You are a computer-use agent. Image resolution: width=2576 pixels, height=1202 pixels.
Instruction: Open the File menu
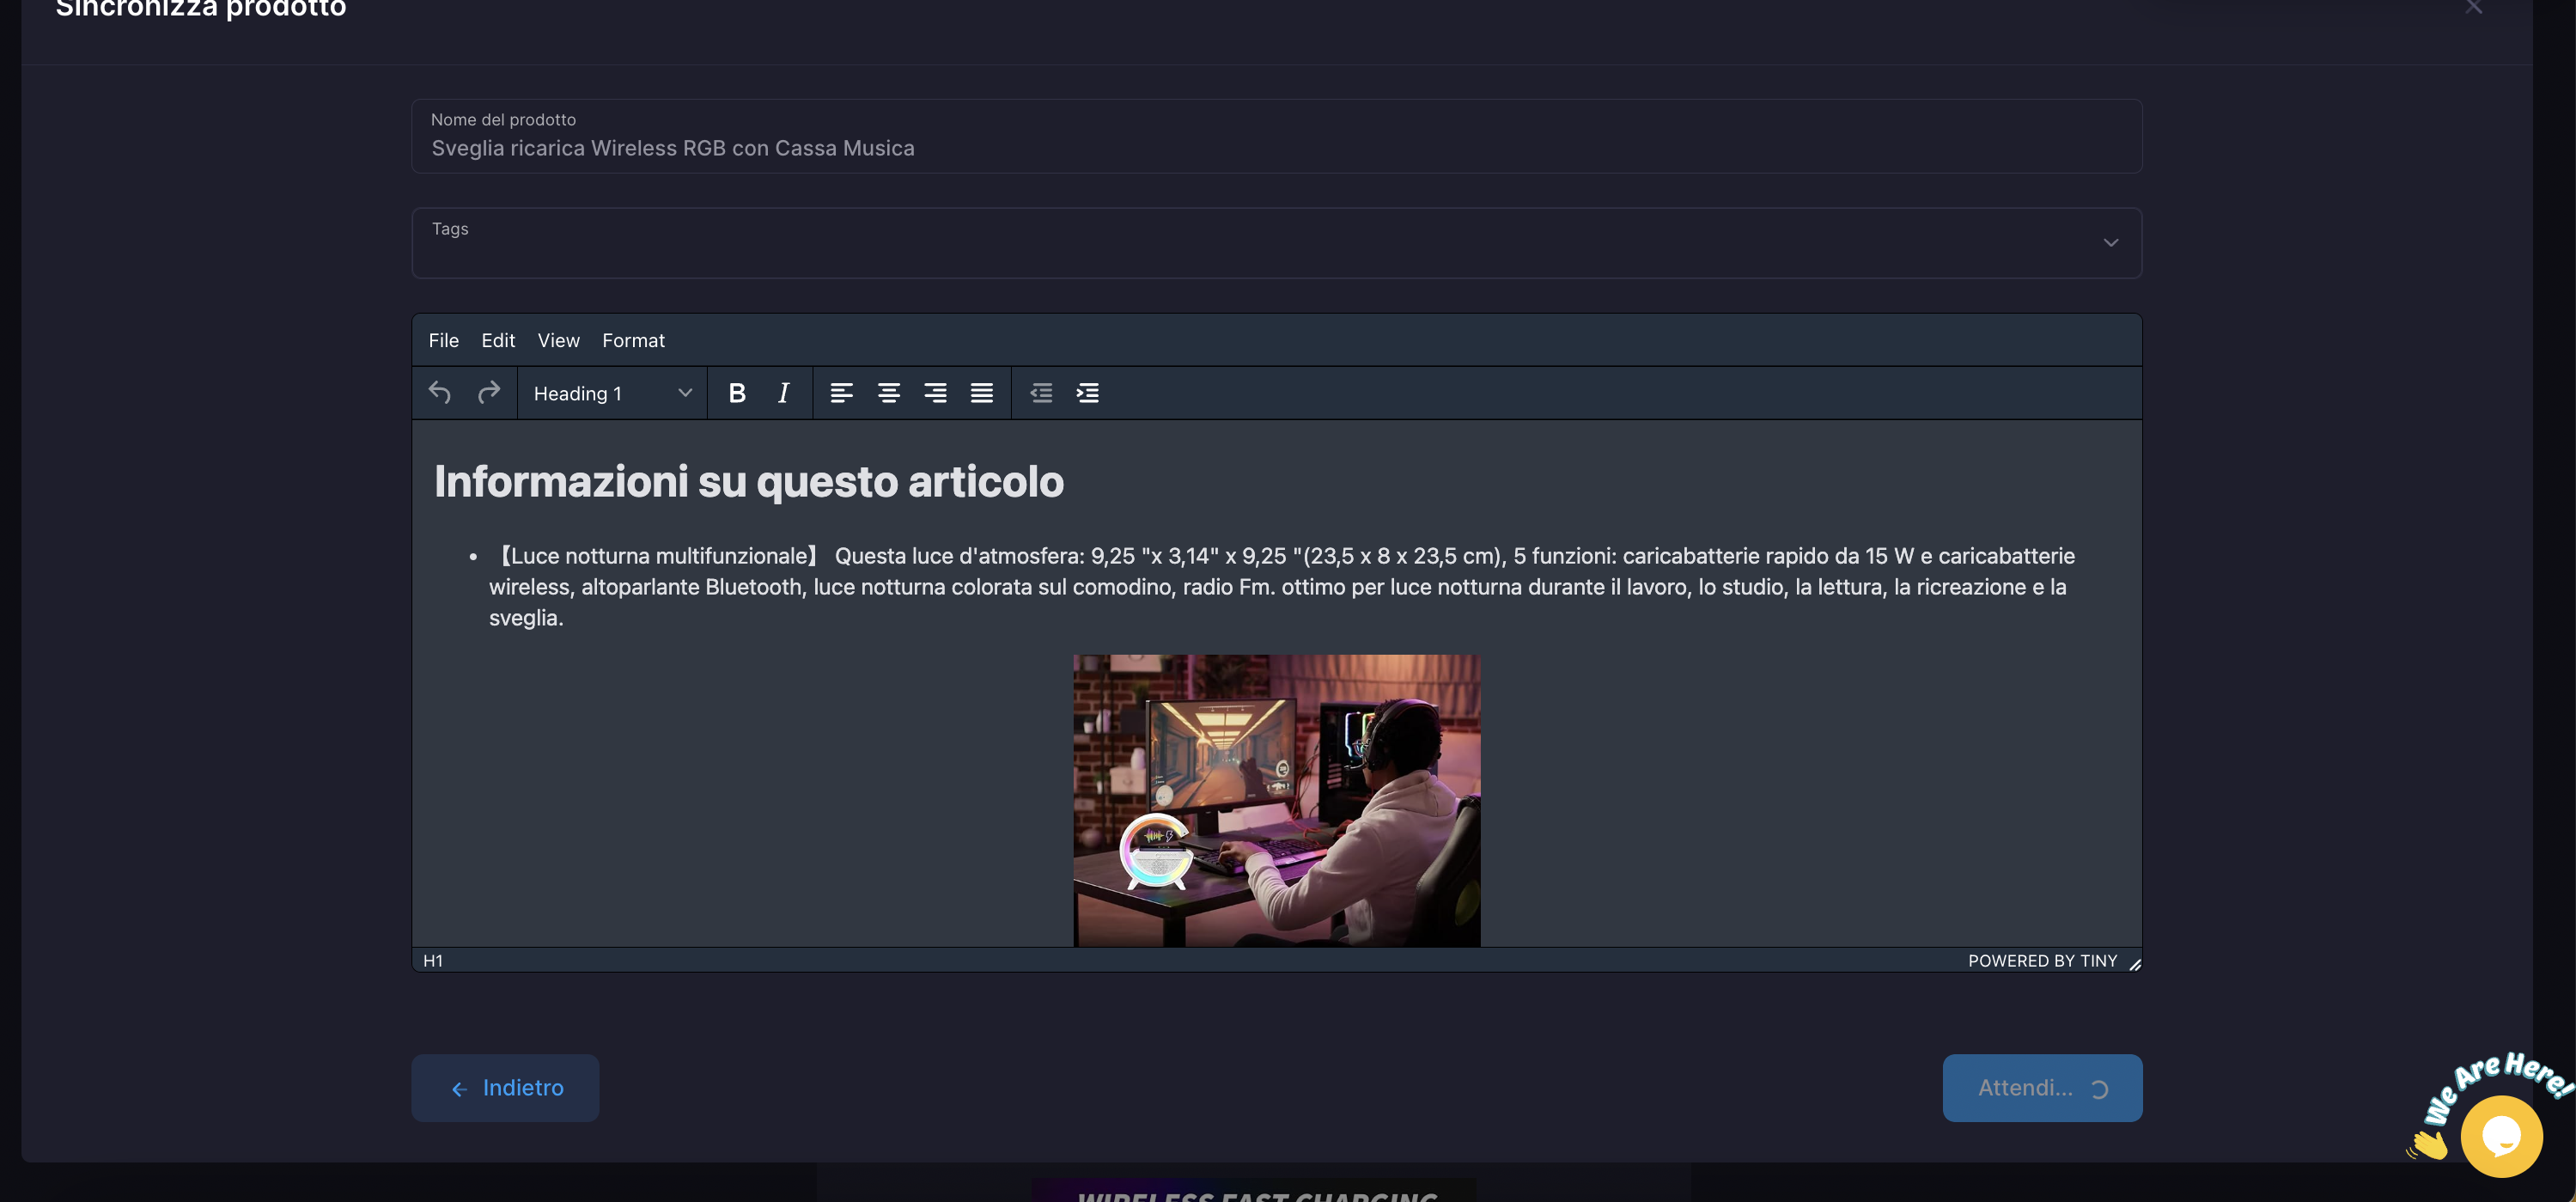point(443,340)
